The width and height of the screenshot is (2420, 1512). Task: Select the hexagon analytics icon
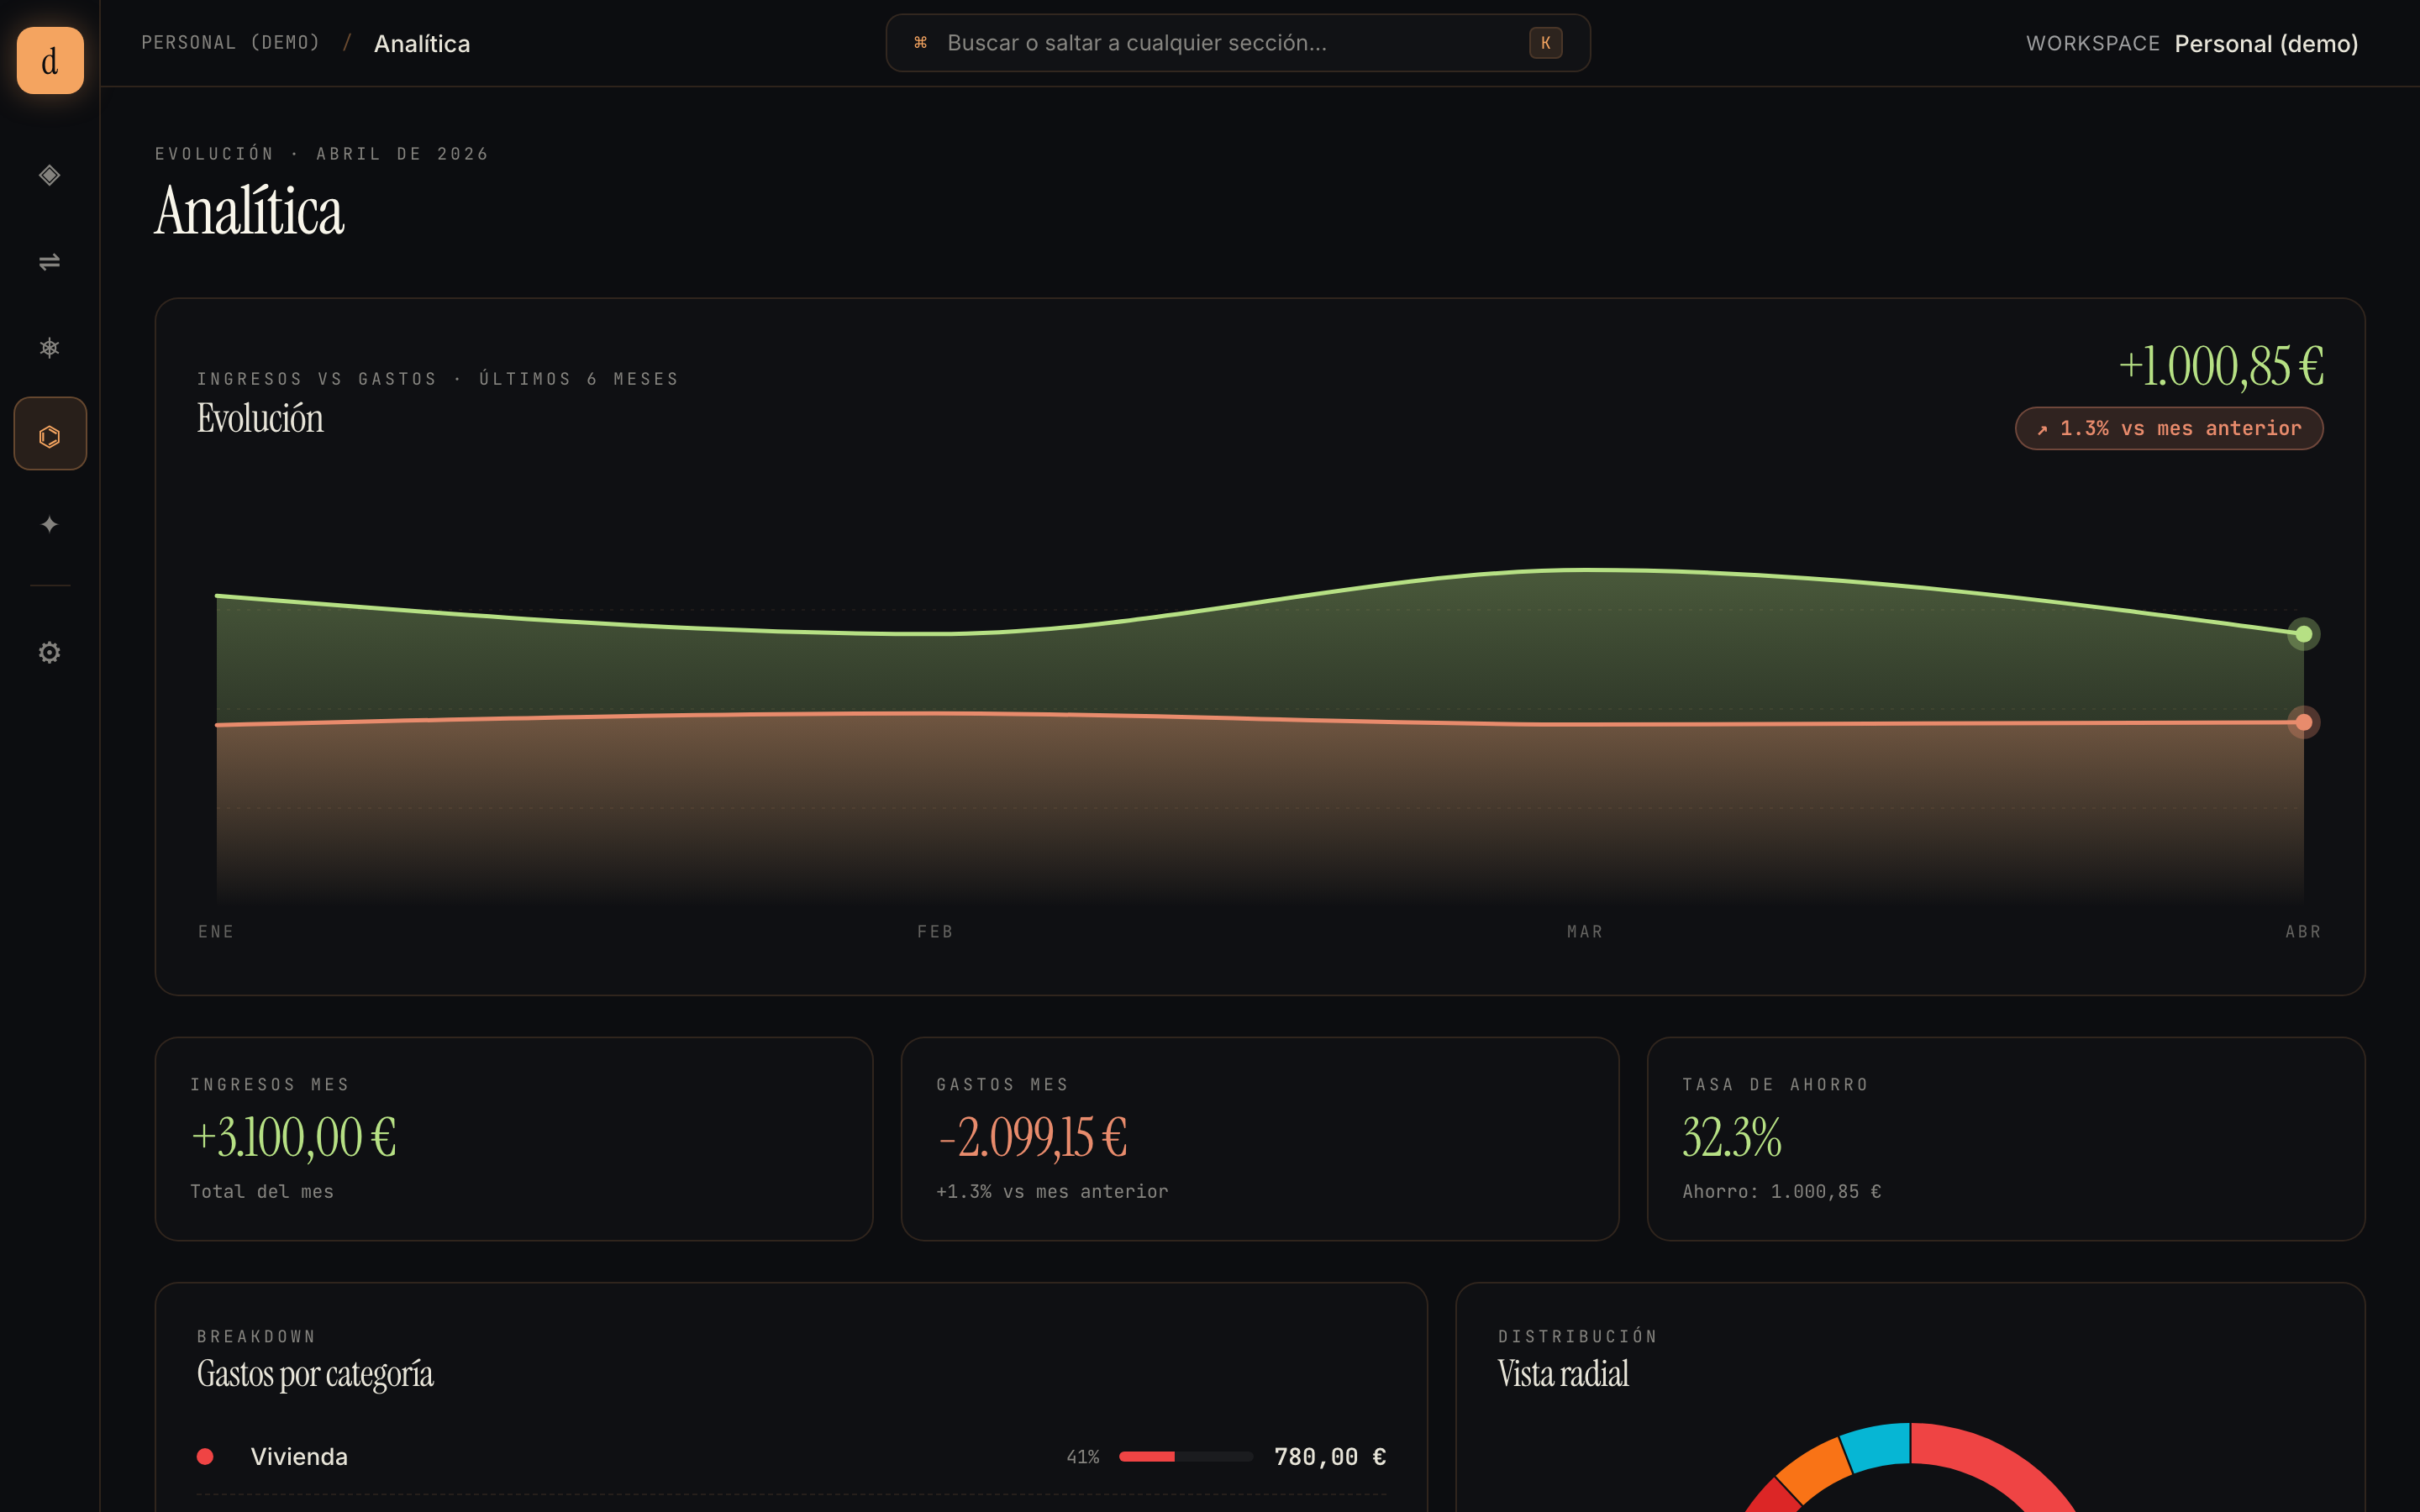(49, 433)
